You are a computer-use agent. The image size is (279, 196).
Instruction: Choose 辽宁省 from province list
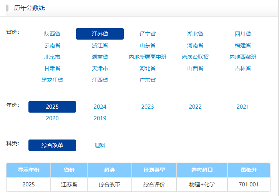click(x=148, y=34)
